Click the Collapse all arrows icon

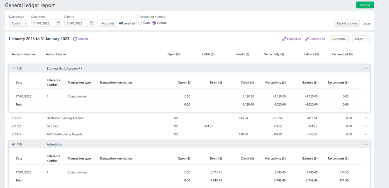(307, 39)
